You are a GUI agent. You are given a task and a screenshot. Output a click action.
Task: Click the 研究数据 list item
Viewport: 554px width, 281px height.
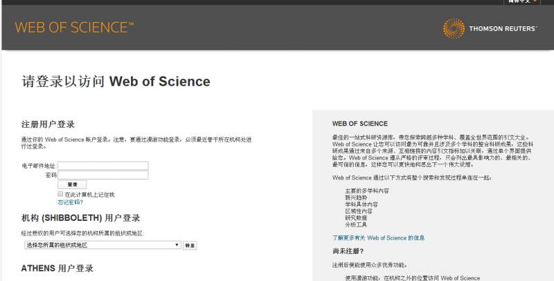pyautogui.click(x=356, y=218)
